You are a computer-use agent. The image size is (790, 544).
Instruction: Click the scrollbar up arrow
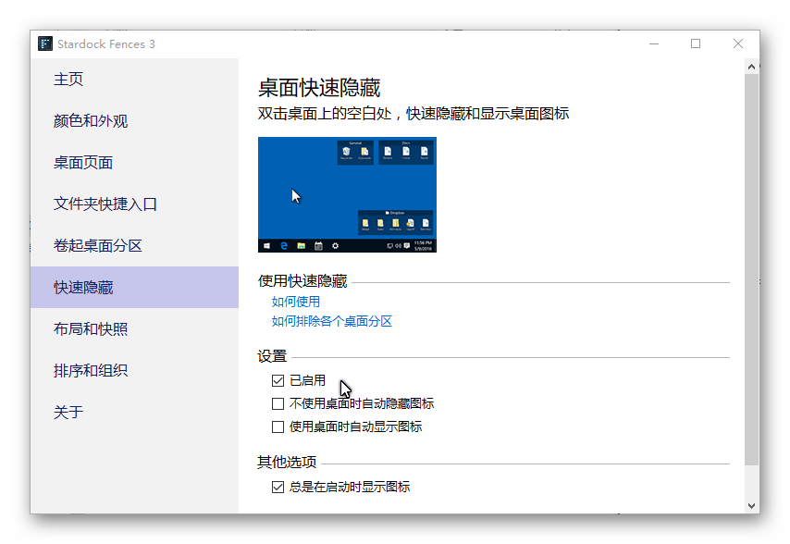(751, 67)
